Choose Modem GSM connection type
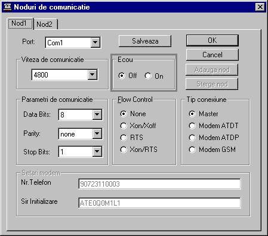 pyautogui.click(x=212, y=150)
